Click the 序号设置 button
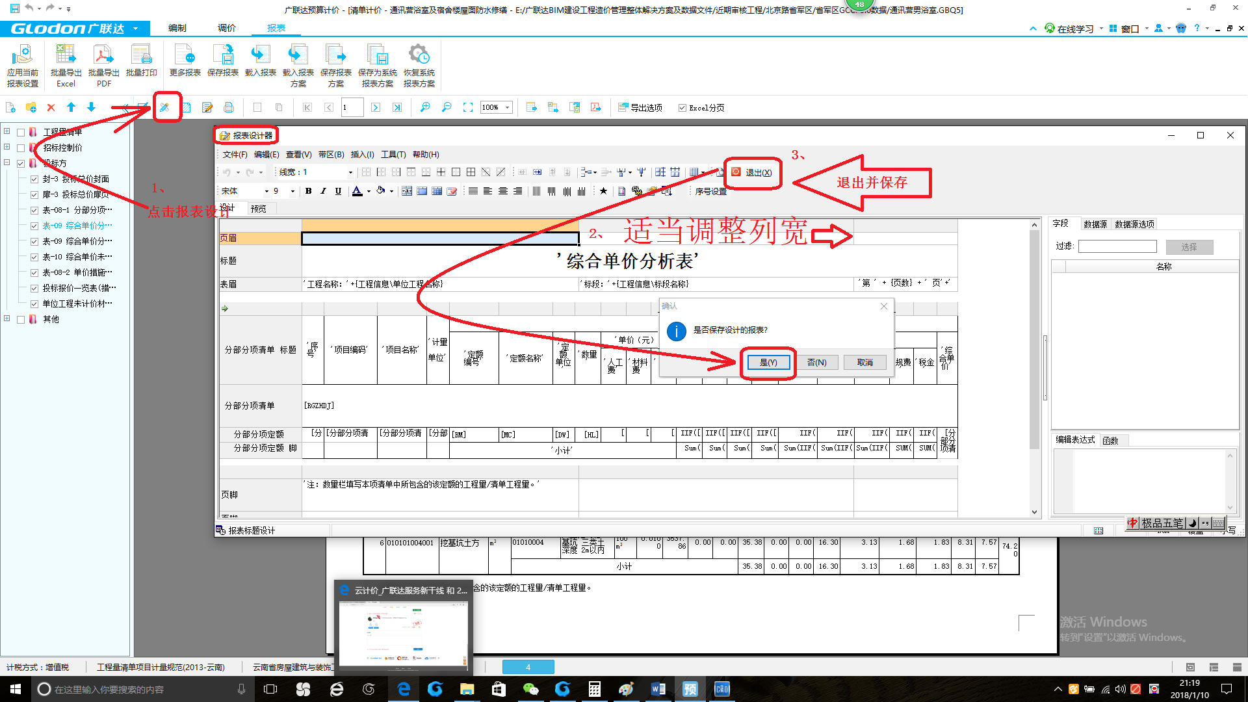The image size is (1248, 702). [x=710, y=192]
